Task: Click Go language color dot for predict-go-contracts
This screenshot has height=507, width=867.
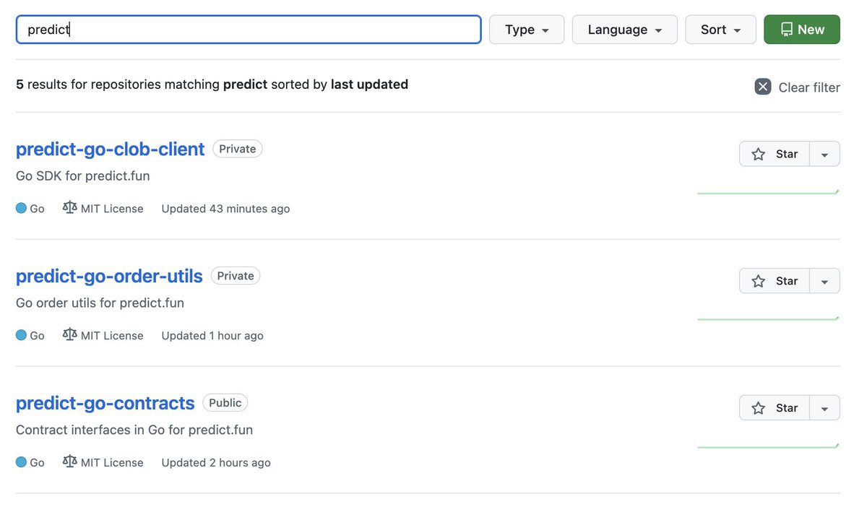Action: [21, 462]
